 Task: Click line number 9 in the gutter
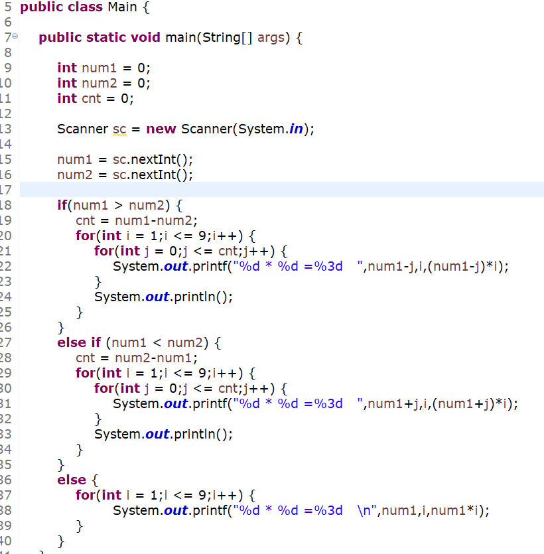pyautogui.click(x=8, y=68)
